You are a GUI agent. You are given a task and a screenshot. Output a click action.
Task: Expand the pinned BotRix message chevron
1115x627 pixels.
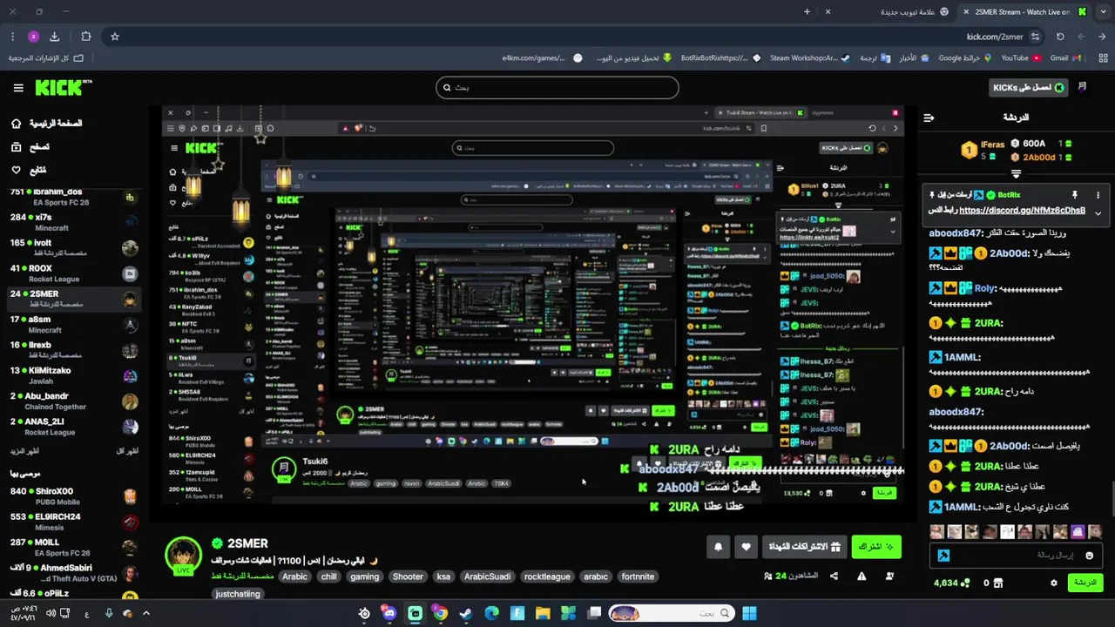pos(1098,212)
